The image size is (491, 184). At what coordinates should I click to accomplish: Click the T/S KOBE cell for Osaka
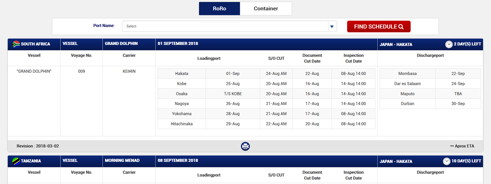point(232,94)
